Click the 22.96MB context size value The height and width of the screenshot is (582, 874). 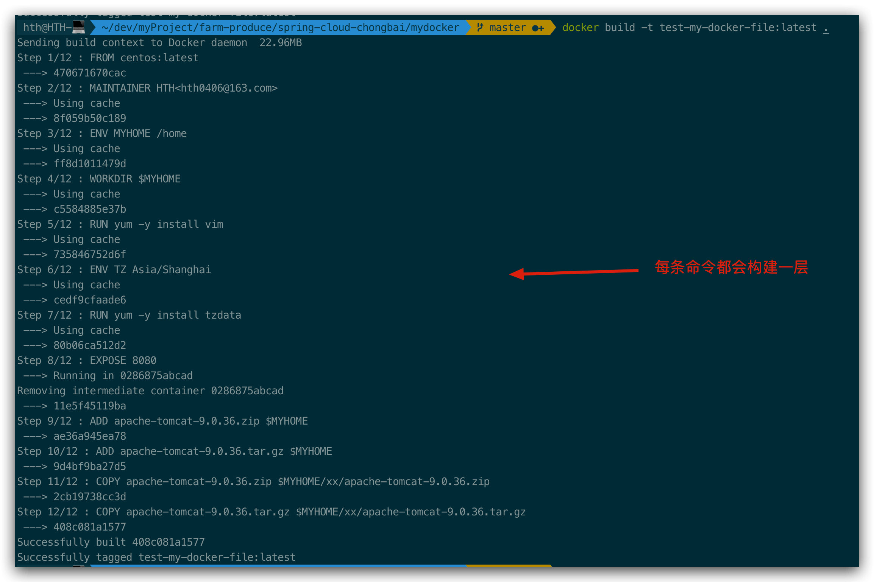(x=281, y=43)
